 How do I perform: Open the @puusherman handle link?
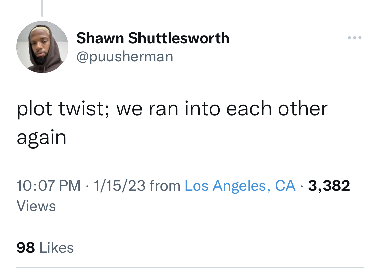[x=125, y=57]
